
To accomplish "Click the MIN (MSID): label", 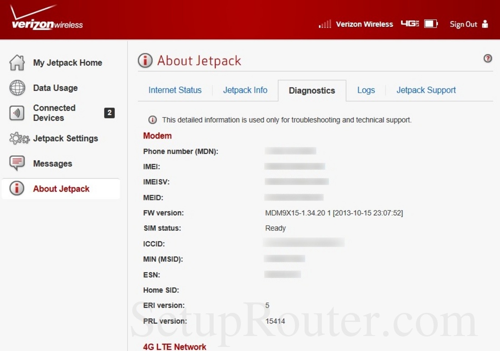I will [x=163, y=259].
